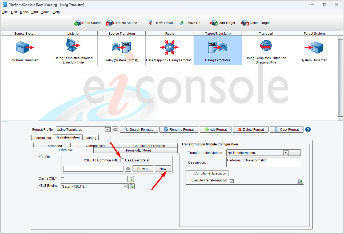344x234 pixels.
Task: Click the Move Up arrow icon
Action: pyautogui.click(x=182, y=23)
